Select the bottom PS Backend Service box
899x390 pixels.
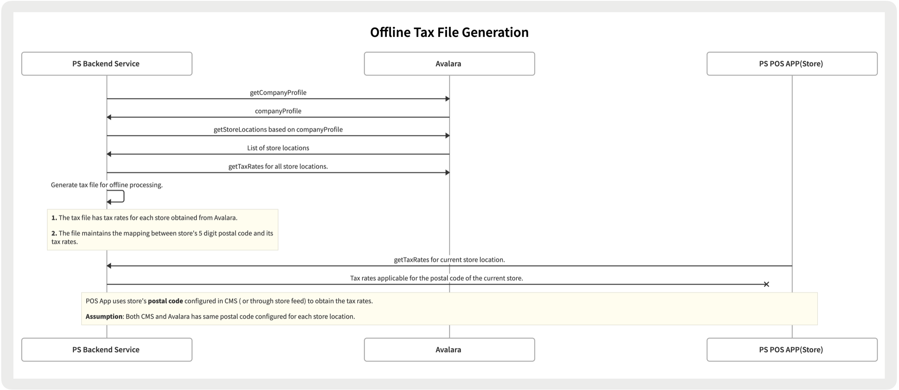107,350
